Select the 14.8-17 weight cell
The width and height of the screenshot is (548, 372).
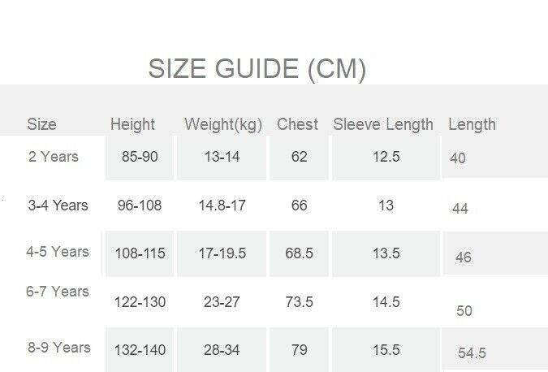(x=222, y=205)
